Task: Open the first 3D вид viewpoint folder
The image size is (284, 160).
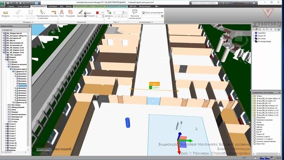Action: click(259, 96)
